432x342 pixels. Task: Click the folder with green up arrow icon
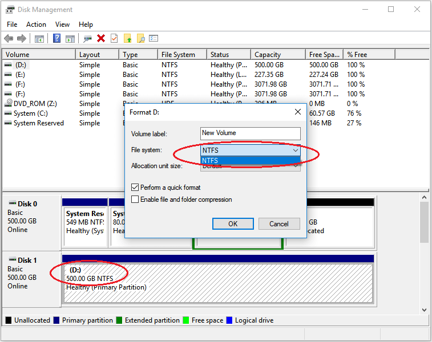coord(128,38)
